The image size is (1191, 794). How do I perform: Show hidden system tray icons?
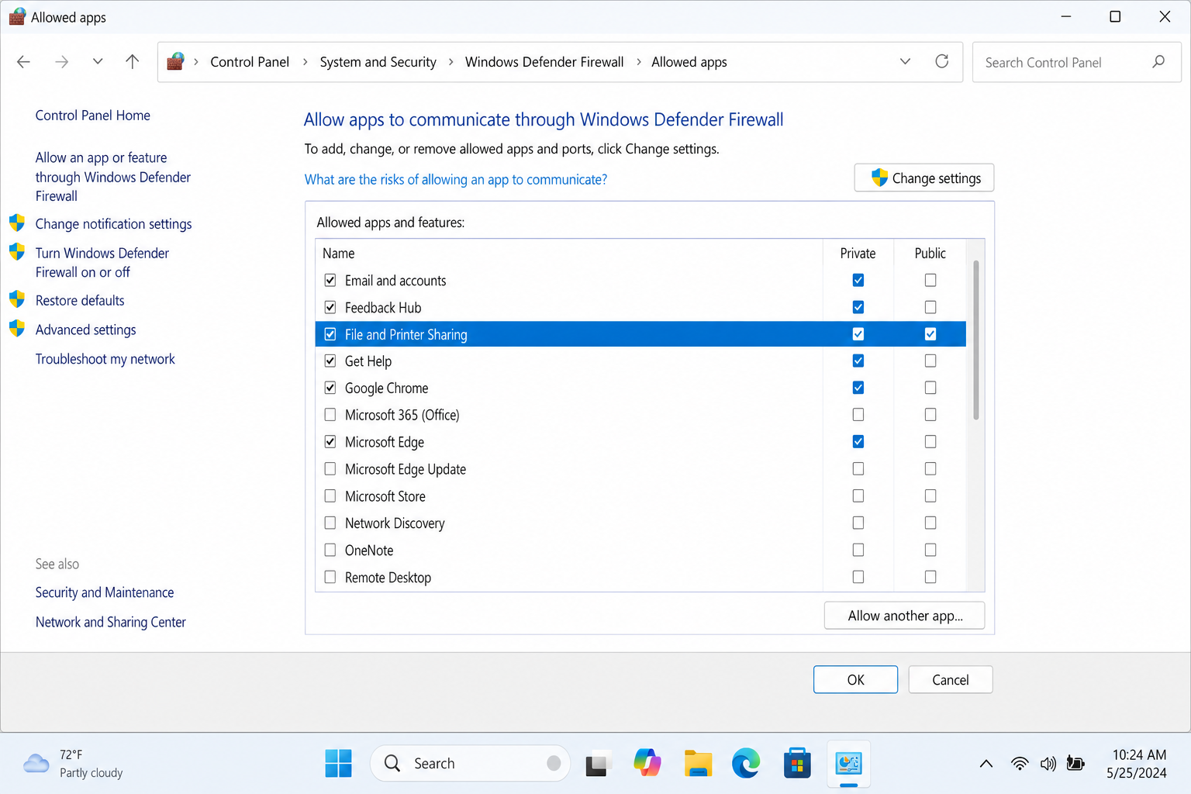pyautogui.click(x=986, y=764)
